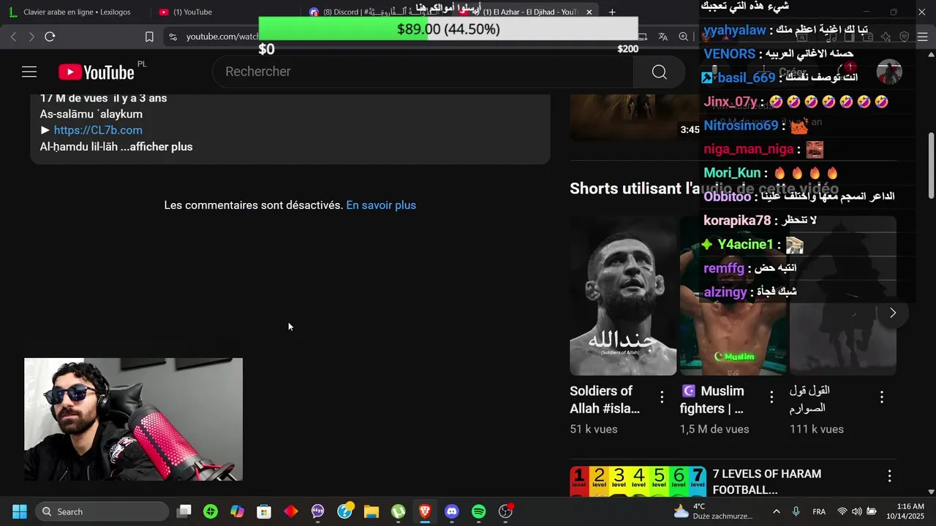Click the '17 M de vues il y a 3 ans' text
936x526 pixels.
103,98
